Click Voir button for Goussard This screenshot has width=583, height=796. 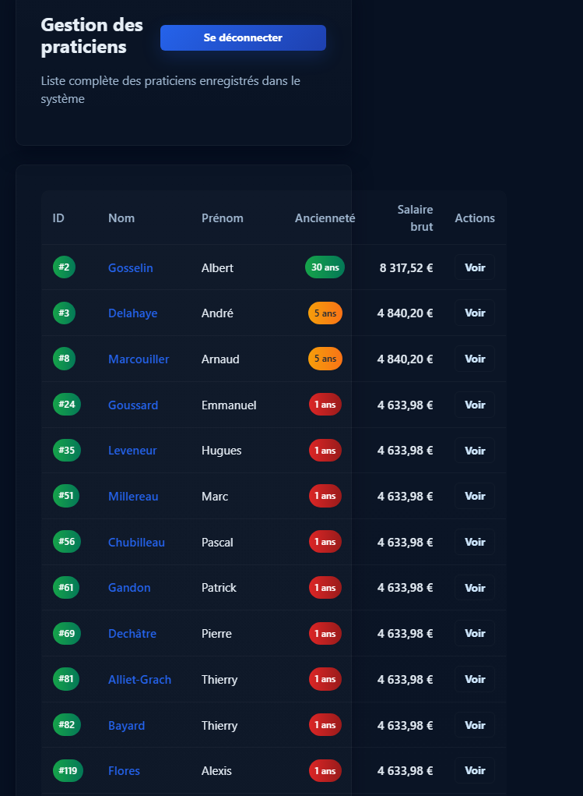(474, 405)
